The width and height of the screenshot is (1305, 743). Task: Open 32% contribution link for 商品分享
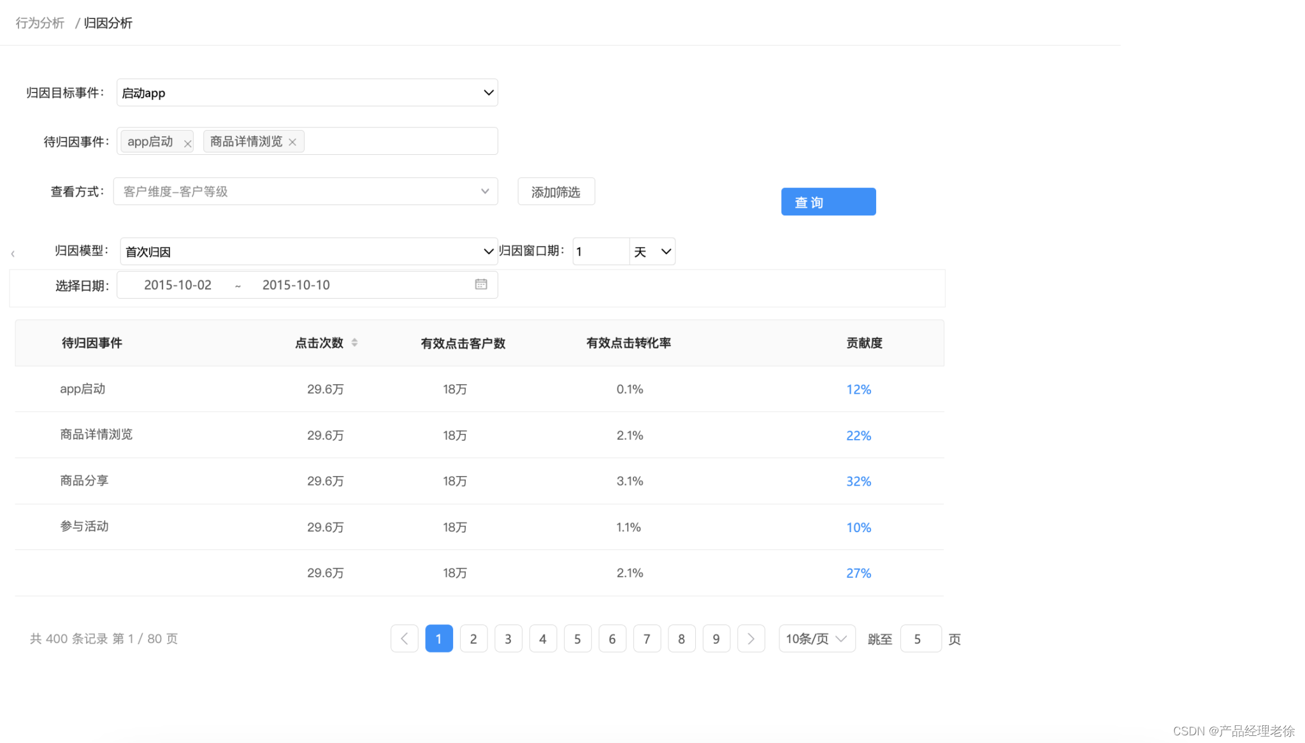point(858,481)
